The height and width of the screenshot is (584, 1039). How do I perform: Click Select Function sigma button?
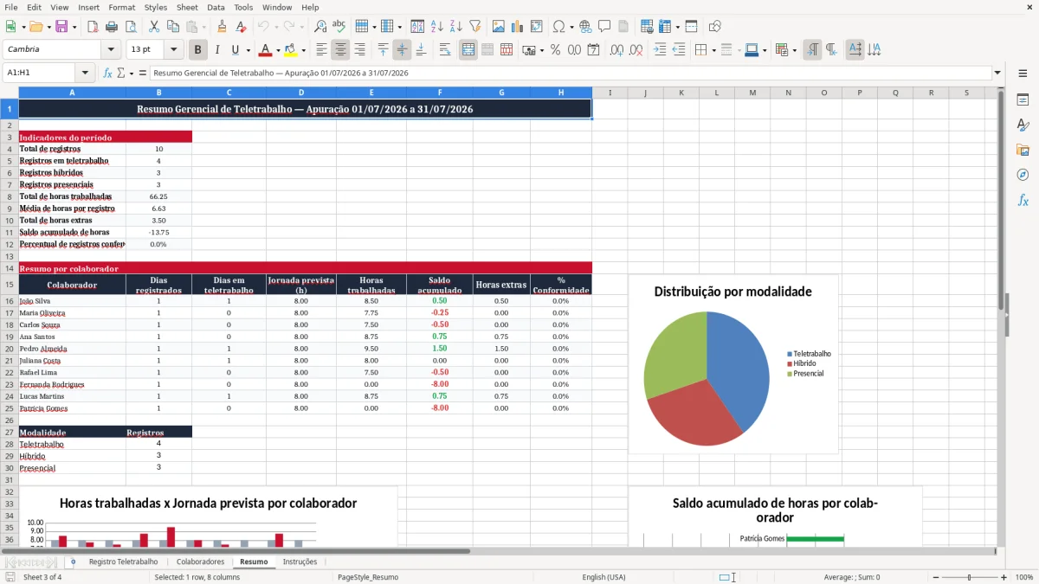click(121, 73)
